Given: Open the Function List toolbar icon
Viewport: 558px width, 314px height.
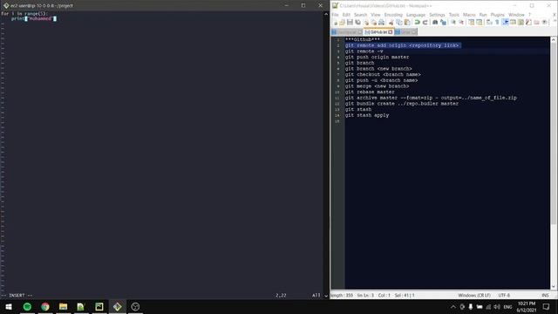Looking at the screenshot, I should (527, 23).
